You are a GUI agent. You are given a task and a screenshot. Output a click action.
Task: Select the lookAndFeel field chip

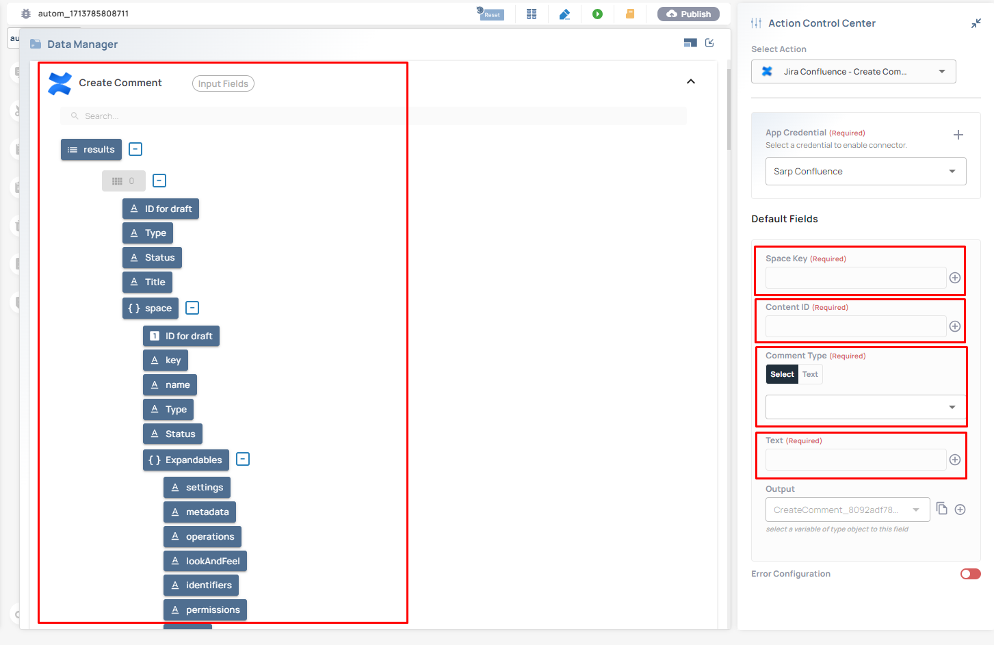(205, 561)
